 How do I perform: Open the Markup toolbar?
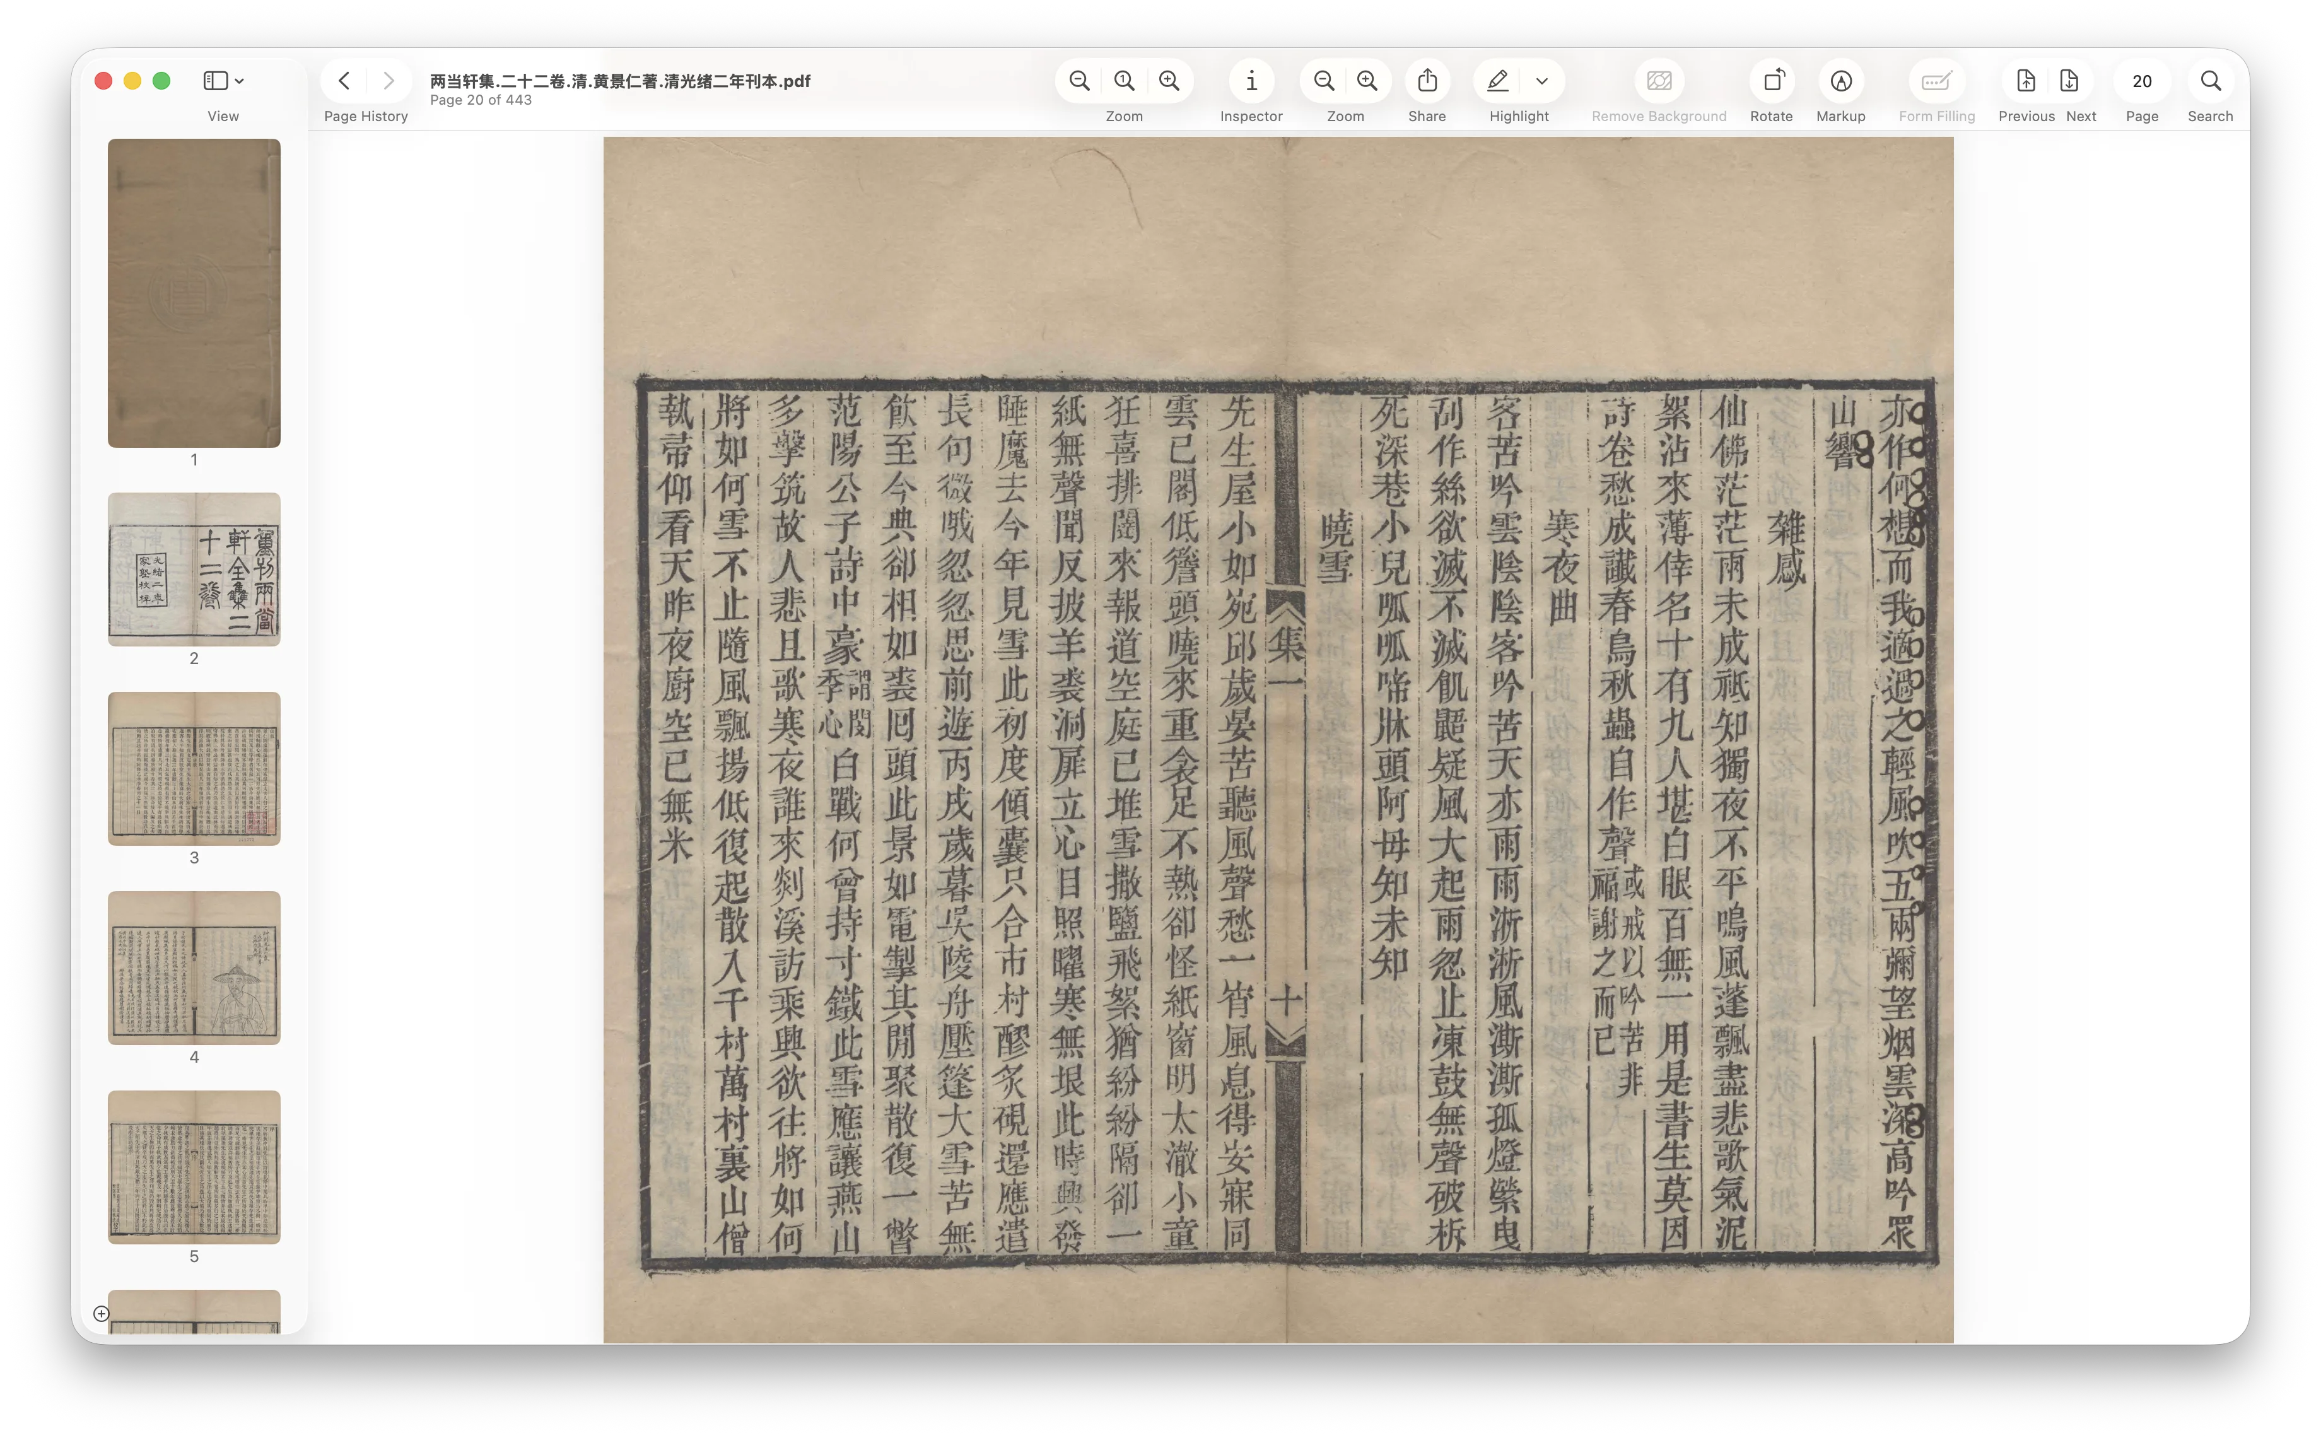(x=1841, y=81)
